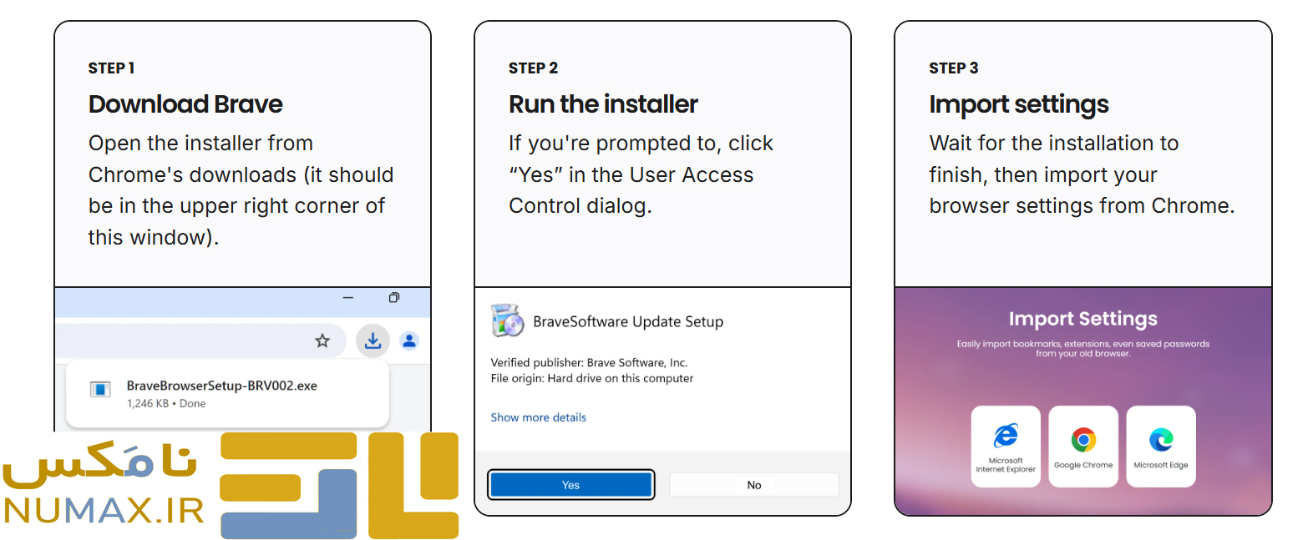
Task: Click the bookmark star icon
Action: pyautogui.click(x=322, y=341)
